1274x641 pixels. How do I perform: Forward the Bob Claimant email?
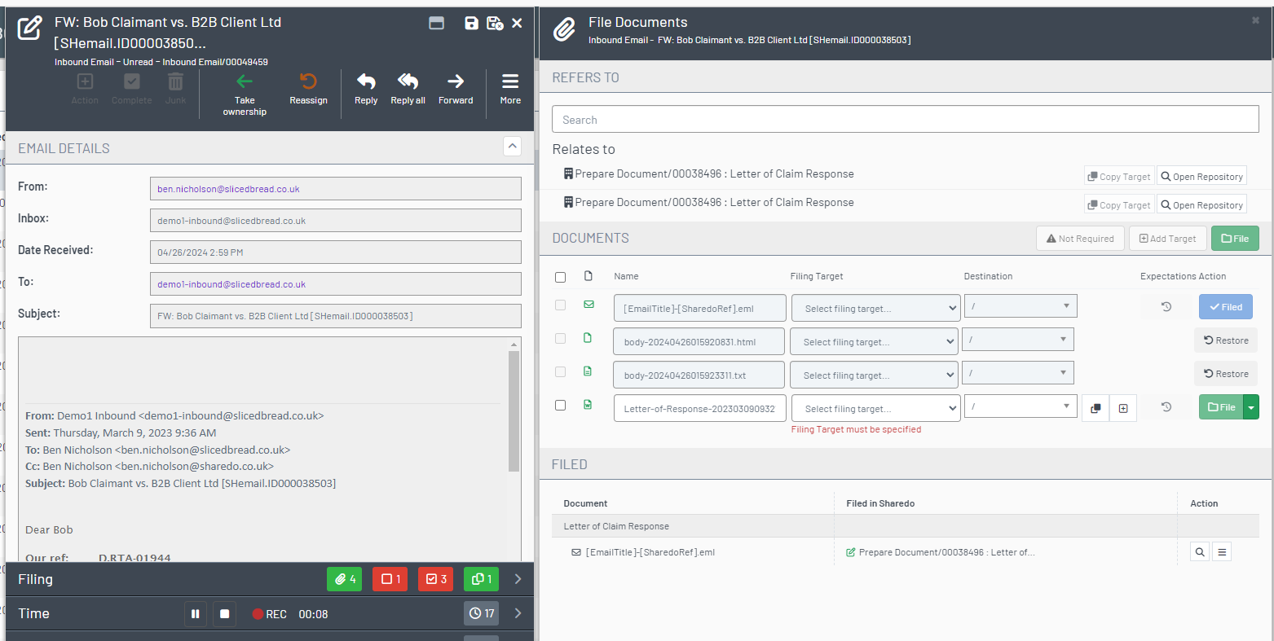pos(456,88)
